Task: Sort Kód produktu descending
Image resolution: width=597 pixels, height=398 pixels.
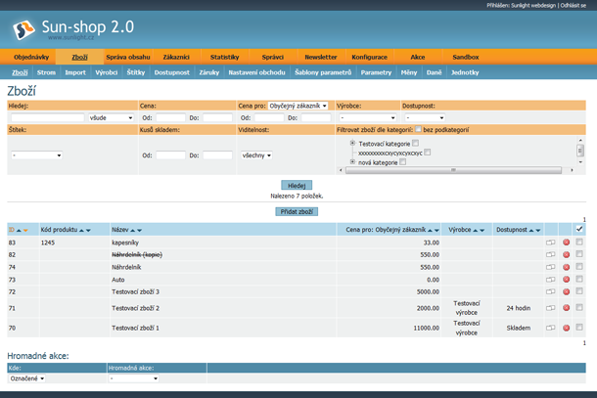Action: tap(88, 230)
